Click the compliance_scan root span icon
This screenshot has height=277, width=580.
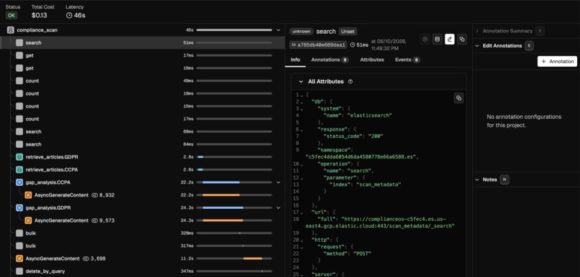pyautogui.click(x=10, y=30)
